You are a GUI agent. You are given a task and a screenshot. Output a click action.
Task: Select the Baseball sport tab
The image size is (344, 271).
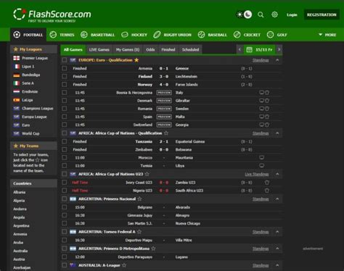click(213, 35)
